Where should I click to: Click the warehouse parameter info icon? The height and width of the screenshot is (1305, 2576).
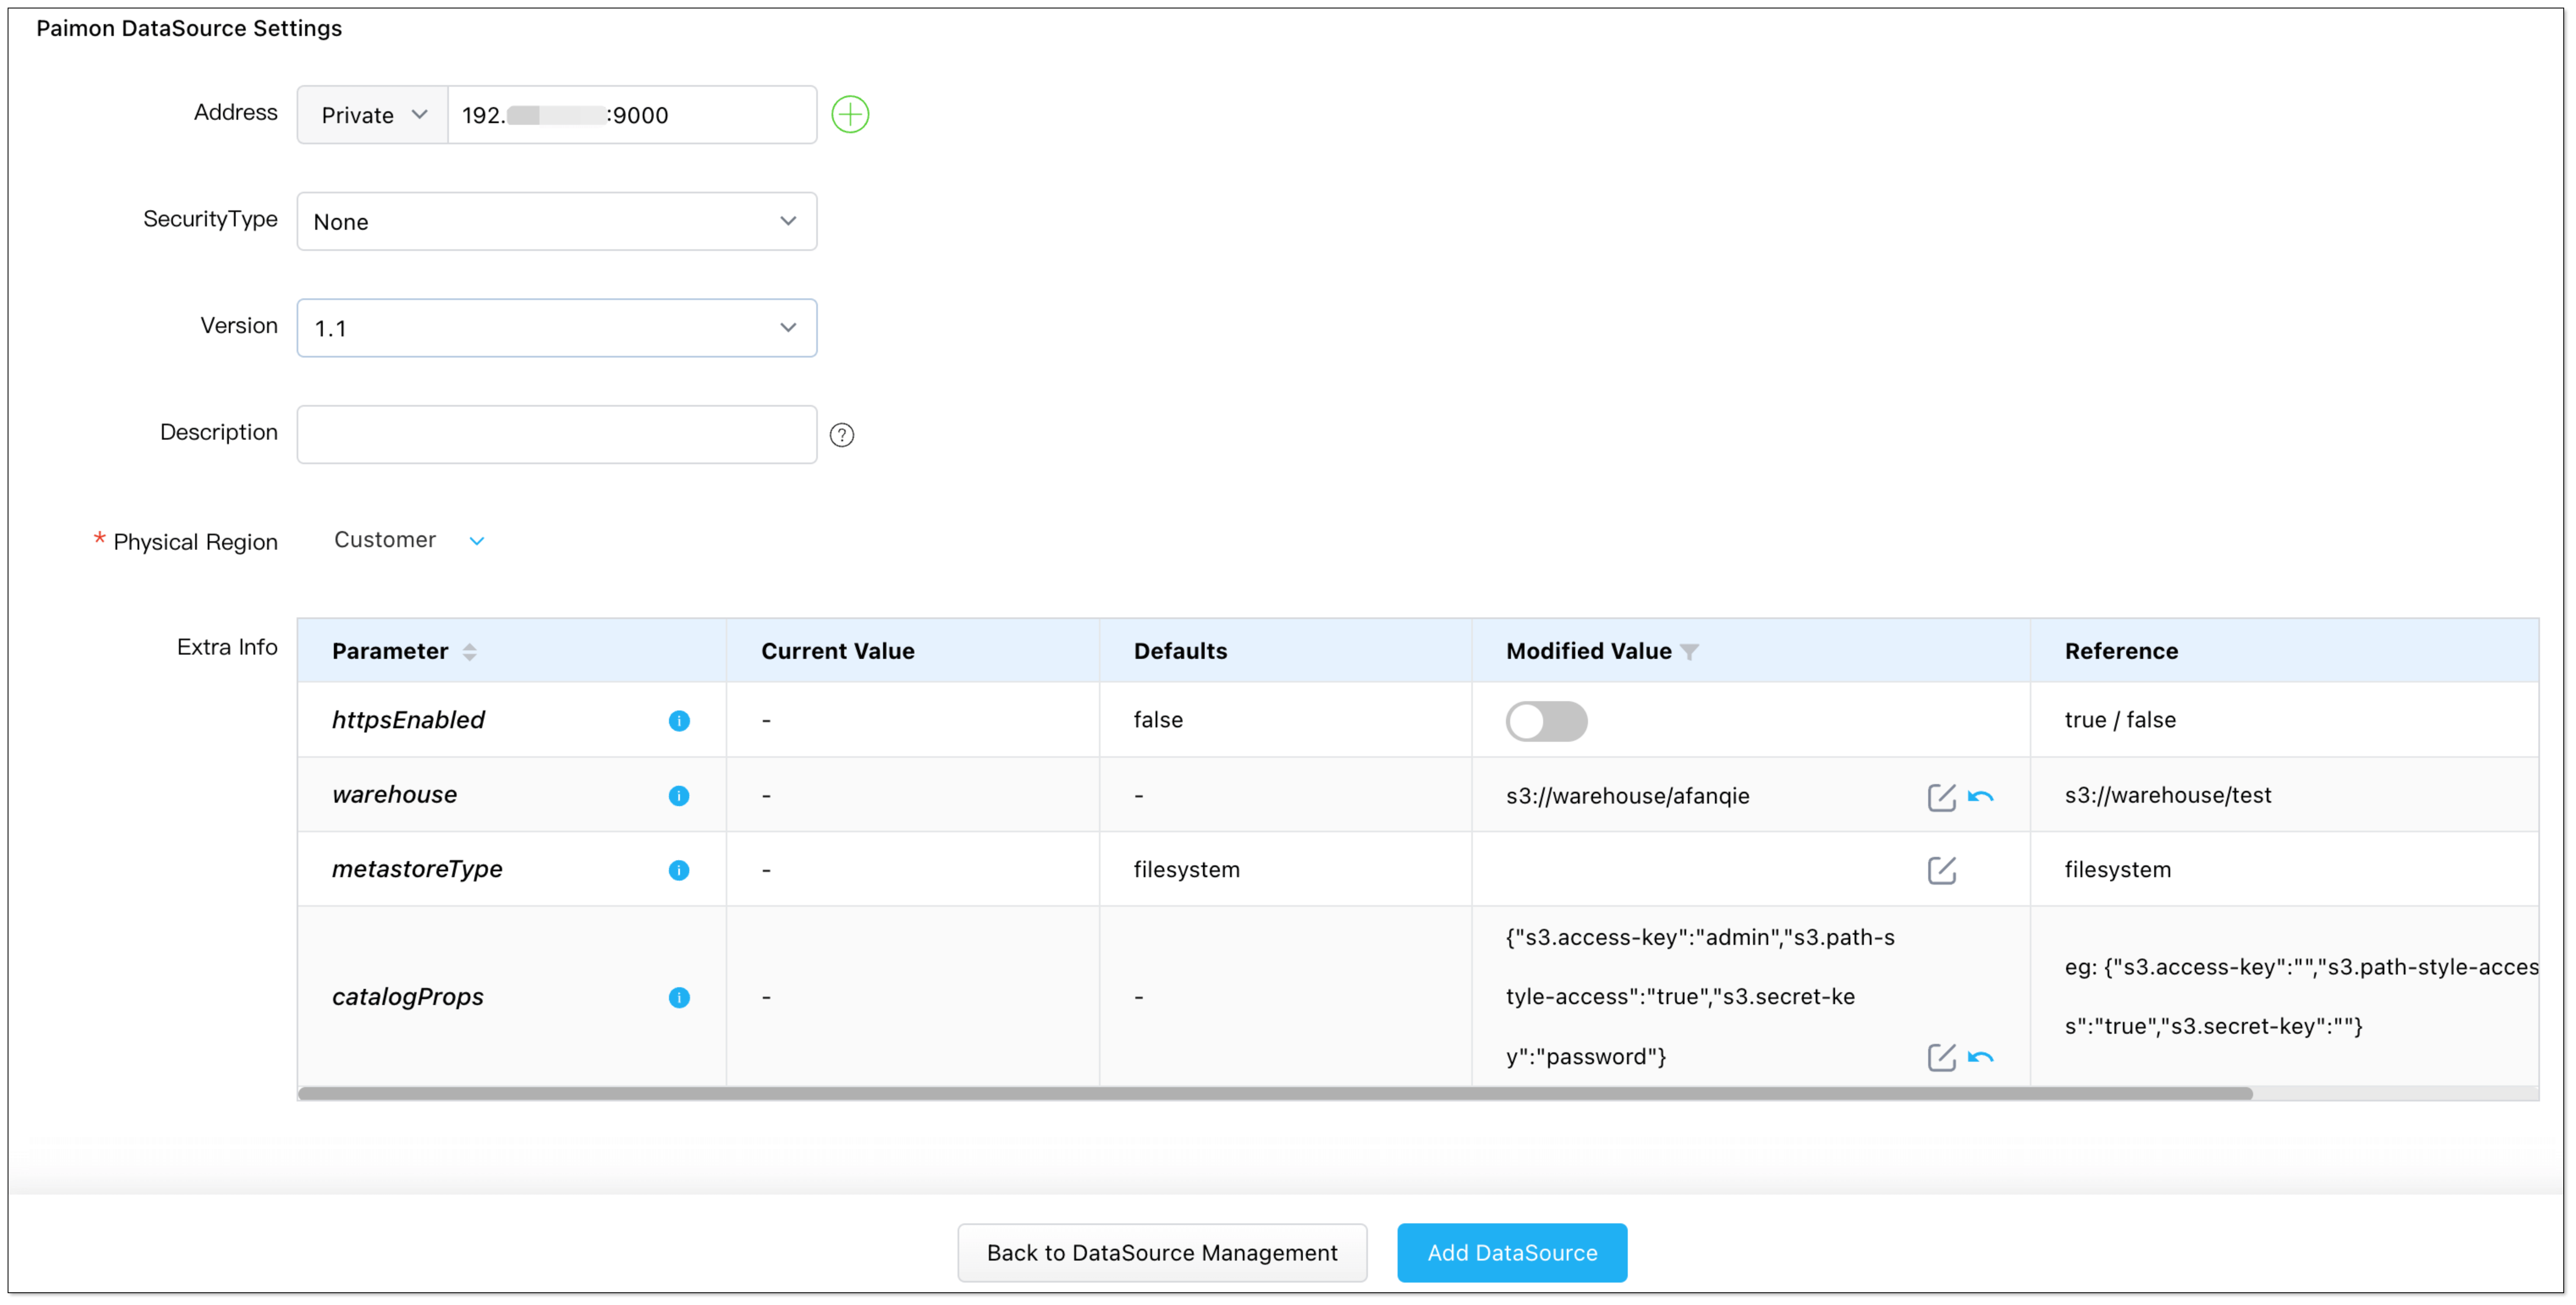point(679,795)
